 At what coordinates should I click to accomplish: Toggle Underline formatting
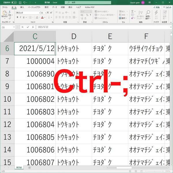click(24, 17)
